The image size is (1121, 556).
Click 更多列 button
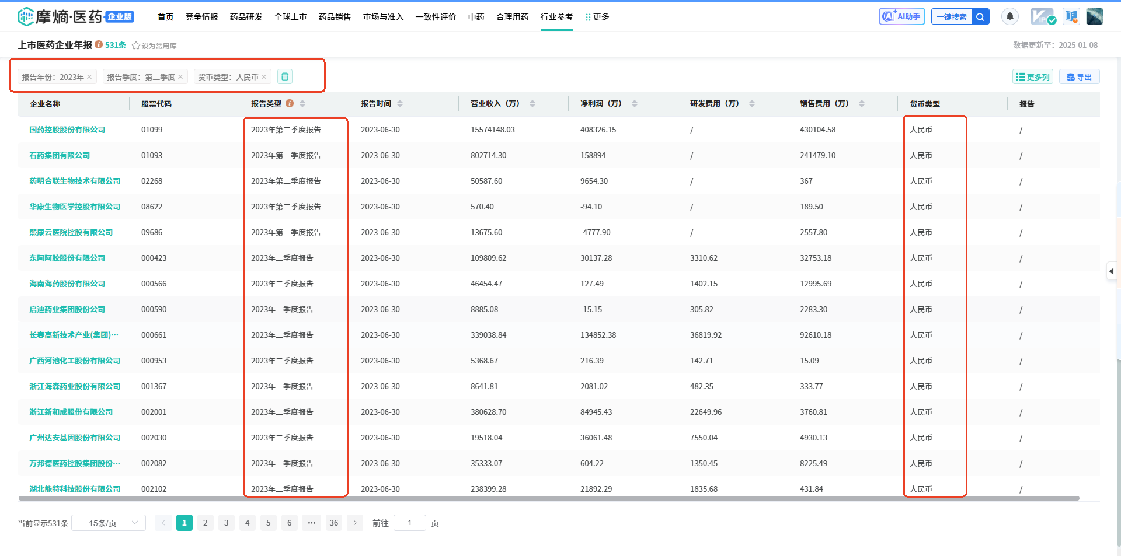(1033, 76)
